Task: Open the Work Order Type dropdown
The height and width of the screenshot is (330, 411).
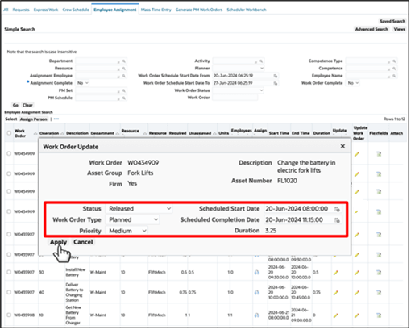Action: (x=132, y=220)
